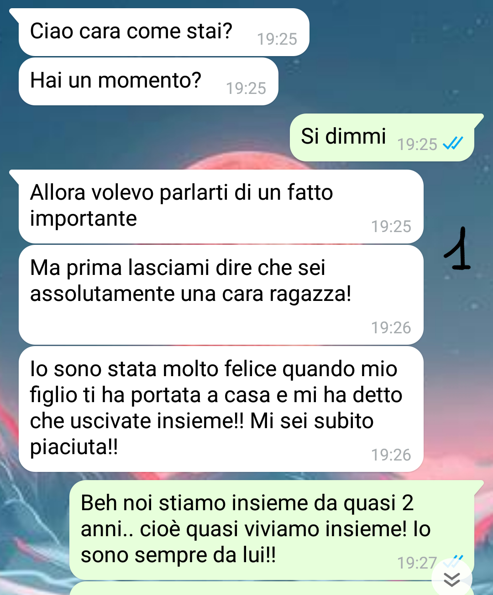Tap the 19:25 timestamp beside "importante"

(x=391, y=227)
